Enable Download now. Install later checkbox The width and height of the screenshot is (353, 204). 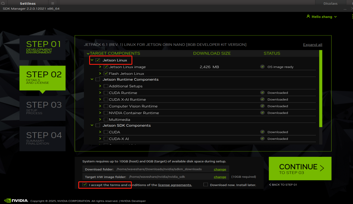click(x=206, y=185)
